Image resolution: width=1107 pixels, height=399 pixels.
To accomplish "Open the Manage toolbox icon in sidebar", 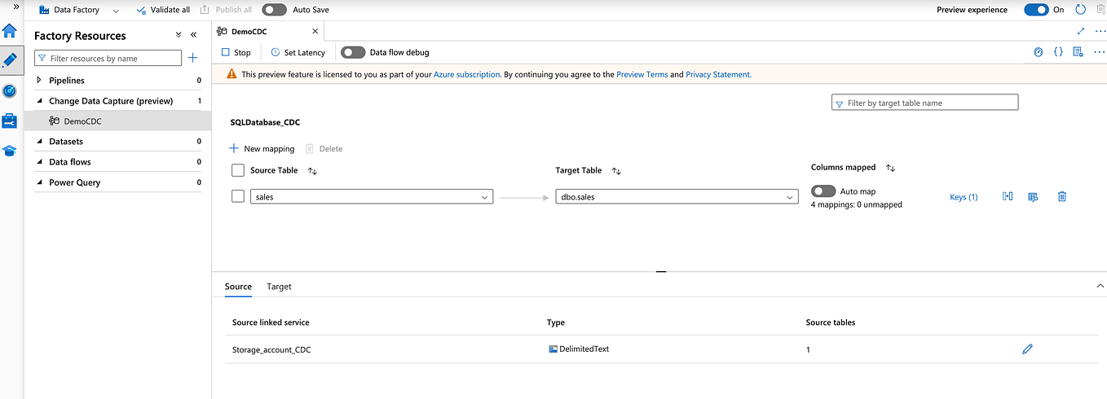I will click(10, 121).
